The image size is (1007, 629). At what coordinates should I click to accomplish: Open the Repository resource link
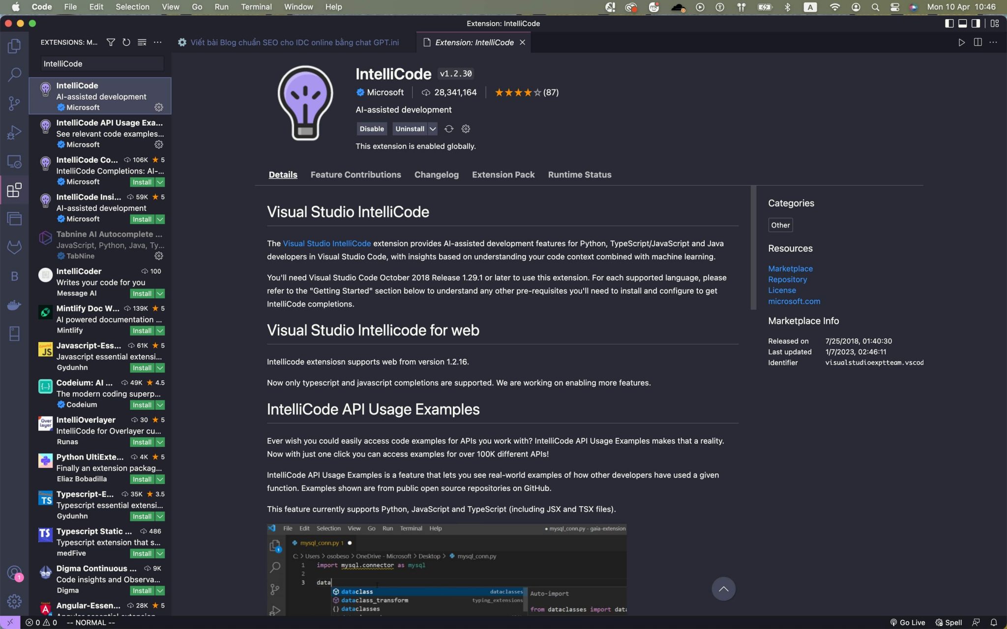[x=787, y=279]
